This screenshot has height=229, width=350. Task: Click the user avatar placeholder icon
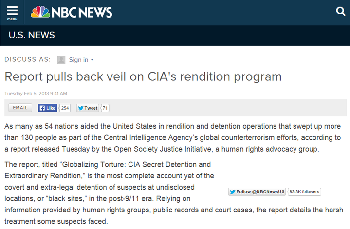[x=61, y=60]
